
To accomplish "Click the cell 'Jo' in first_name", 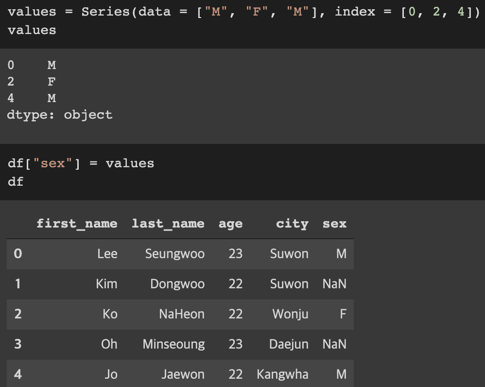I will point(111,374).
